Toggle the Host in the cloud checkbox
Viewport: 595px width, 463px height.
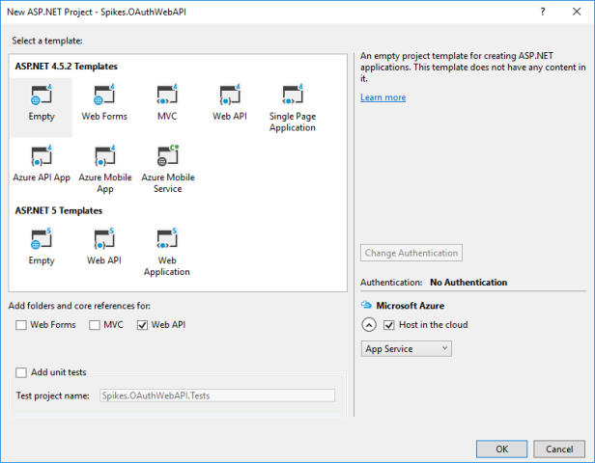[389, 325]
